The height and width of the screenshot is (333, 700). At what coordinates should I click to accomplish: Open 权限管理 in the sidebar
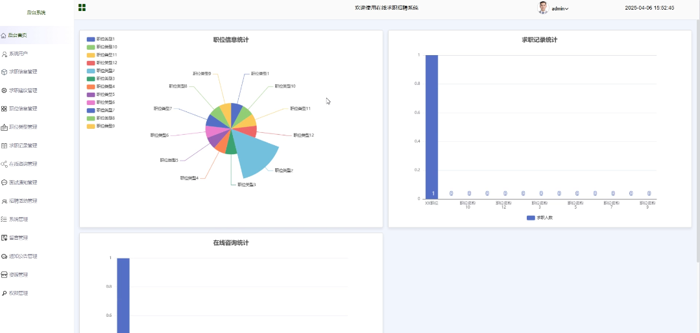tap(18, 293)
